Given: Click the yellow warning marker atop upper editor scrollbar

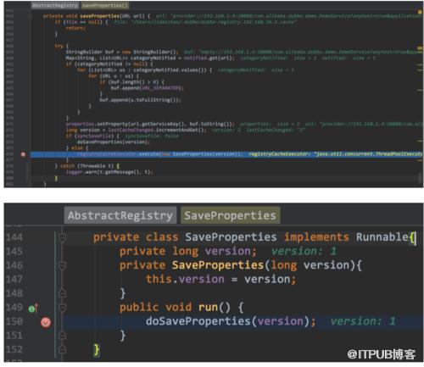Looking at the screenshot, I should 420,12.
